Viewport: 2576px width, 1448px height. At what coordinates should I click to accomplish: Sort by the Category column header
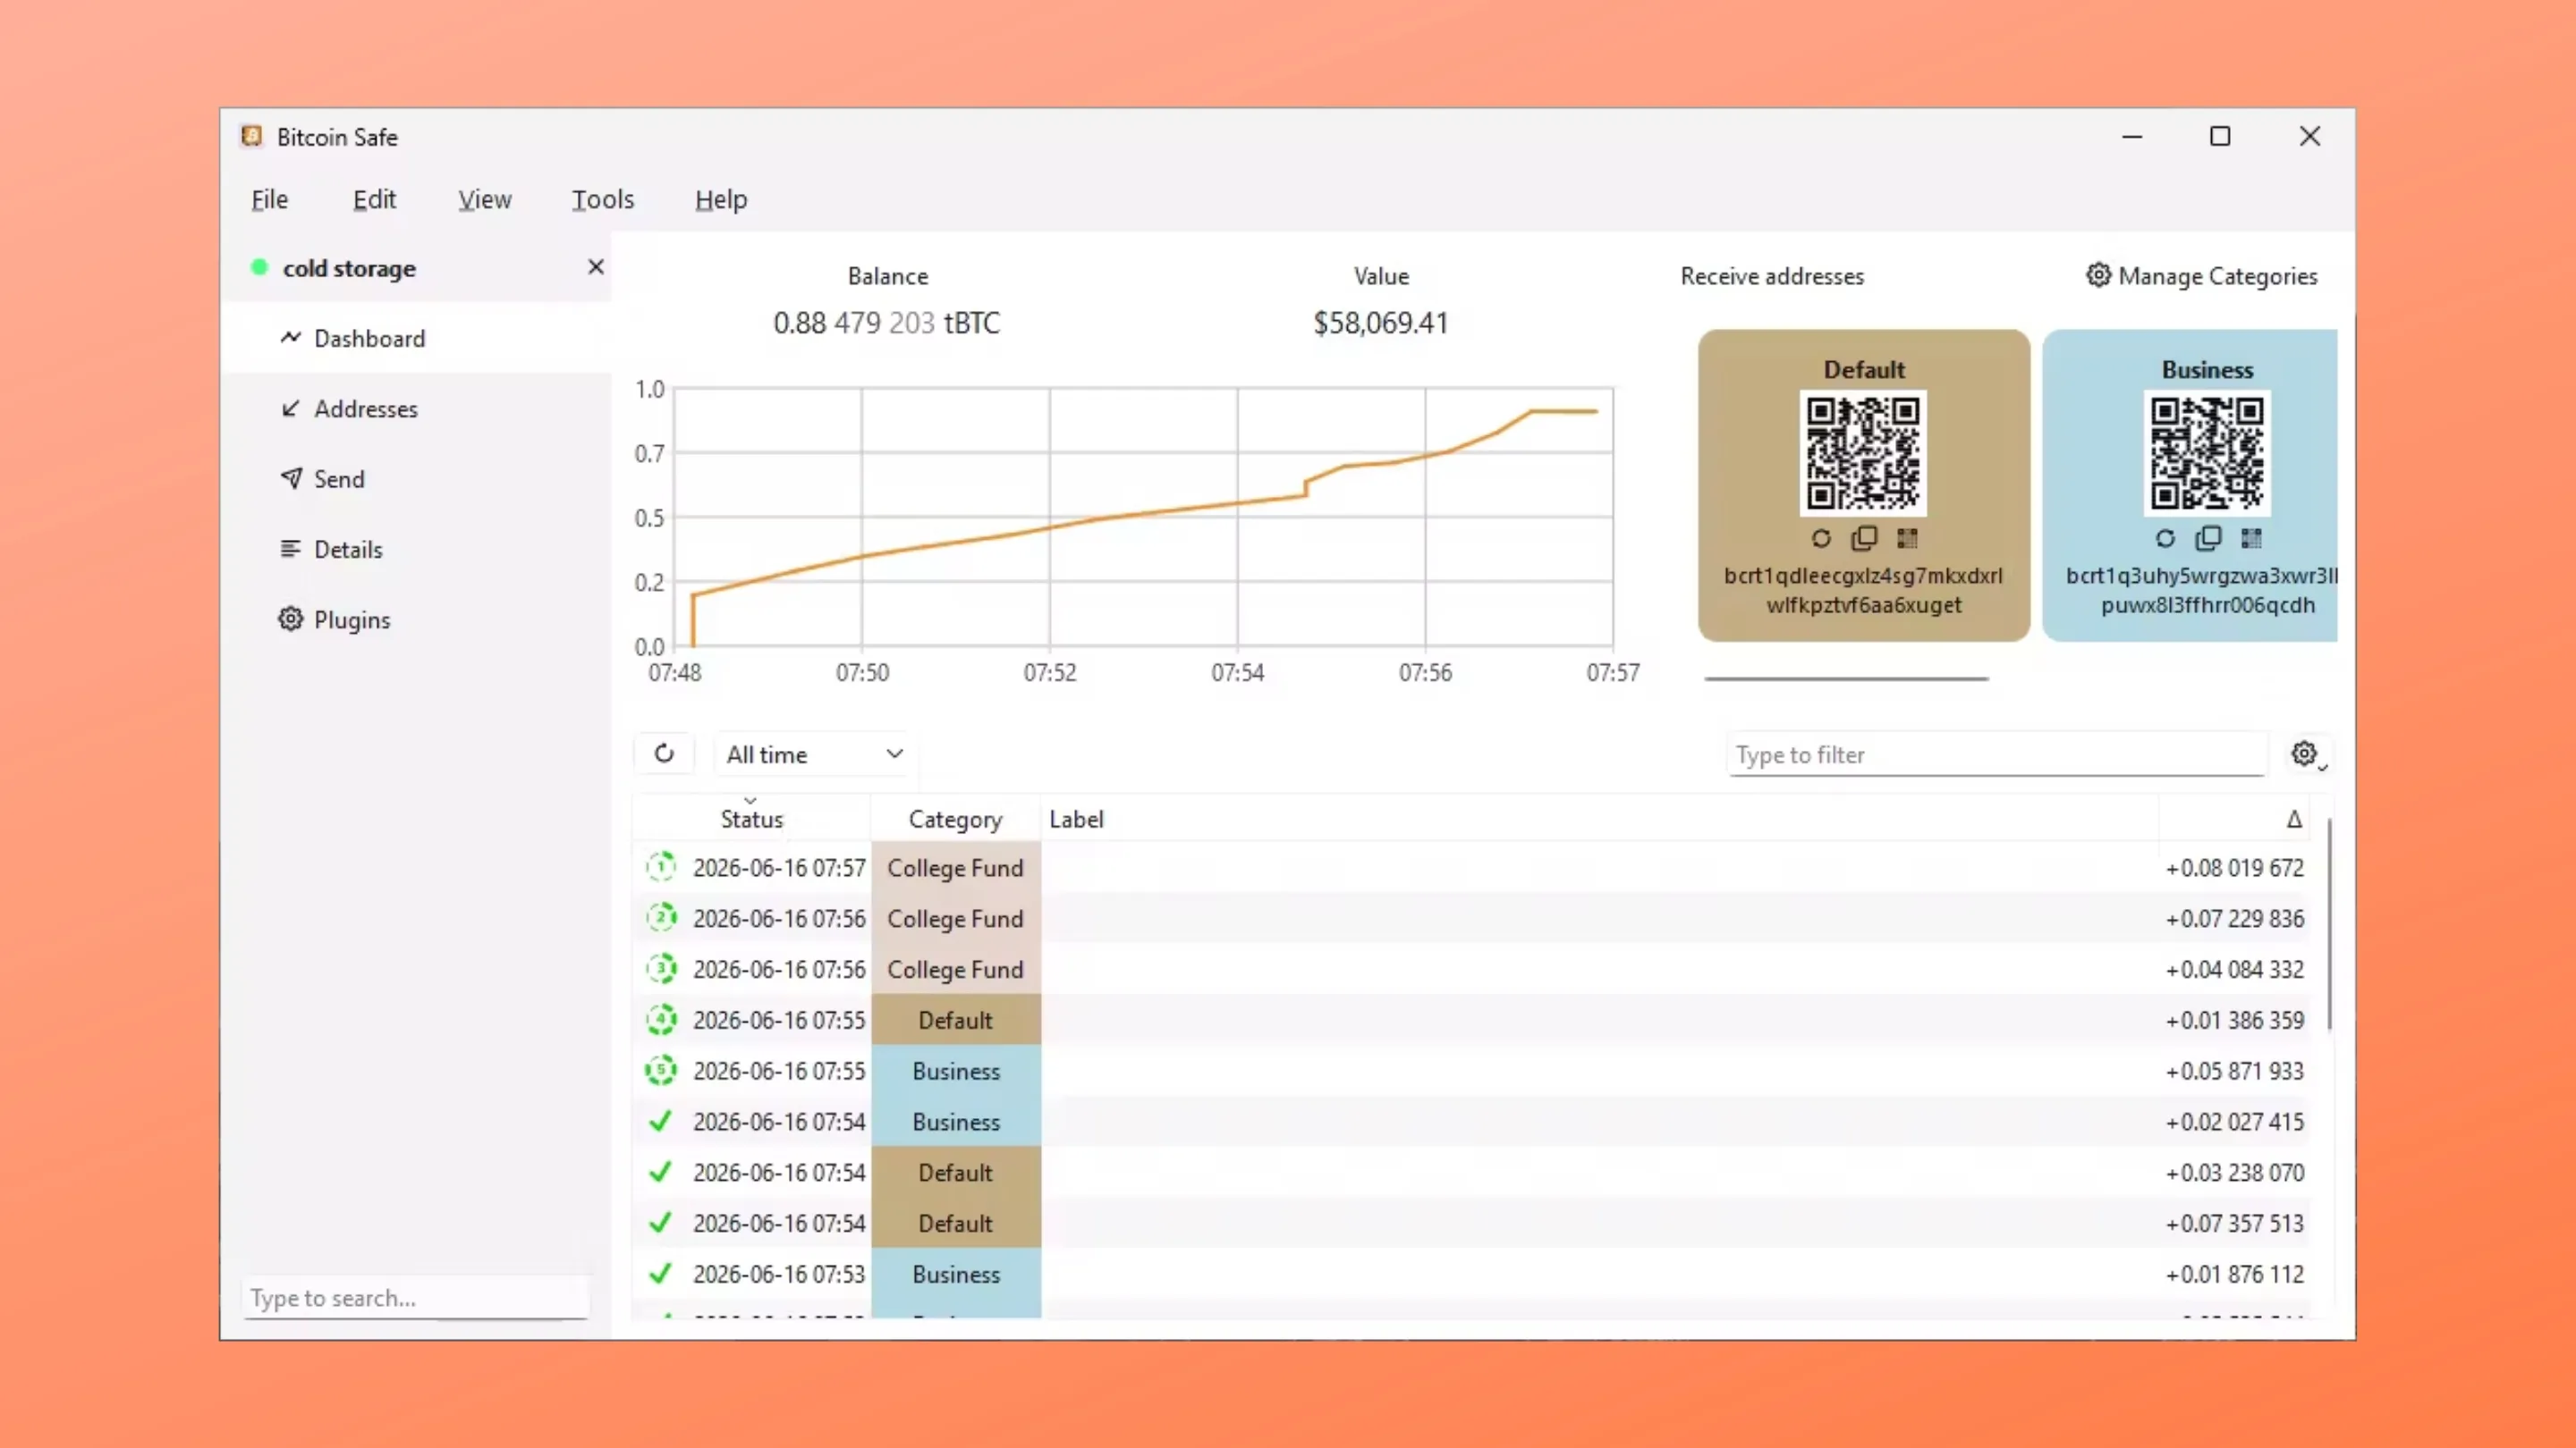(x=955, y=819)
